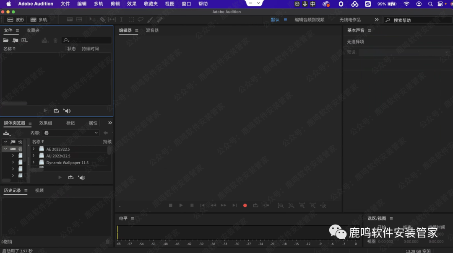Switch to Multitrack (多轨) view

click(x=39, y=20)
